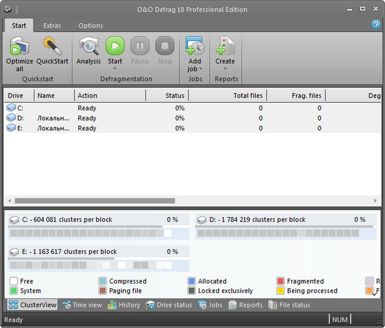Run drive Analysis
The image size is (385, 328).
click(89, 46)
